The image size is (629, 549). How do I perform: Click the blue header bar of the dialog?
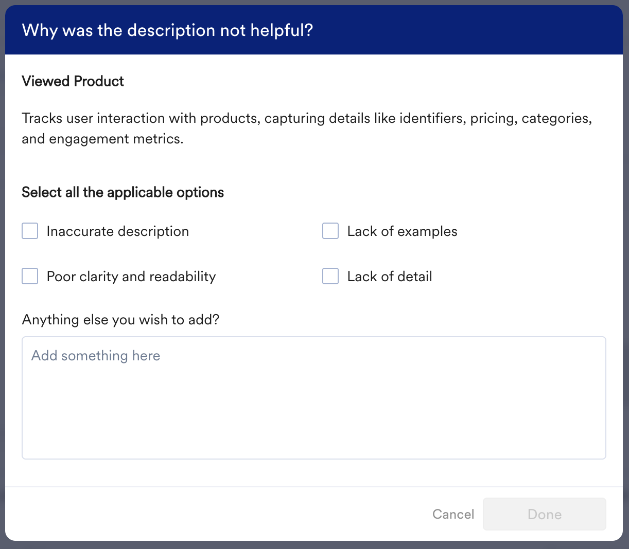click(x=463, y=30)
